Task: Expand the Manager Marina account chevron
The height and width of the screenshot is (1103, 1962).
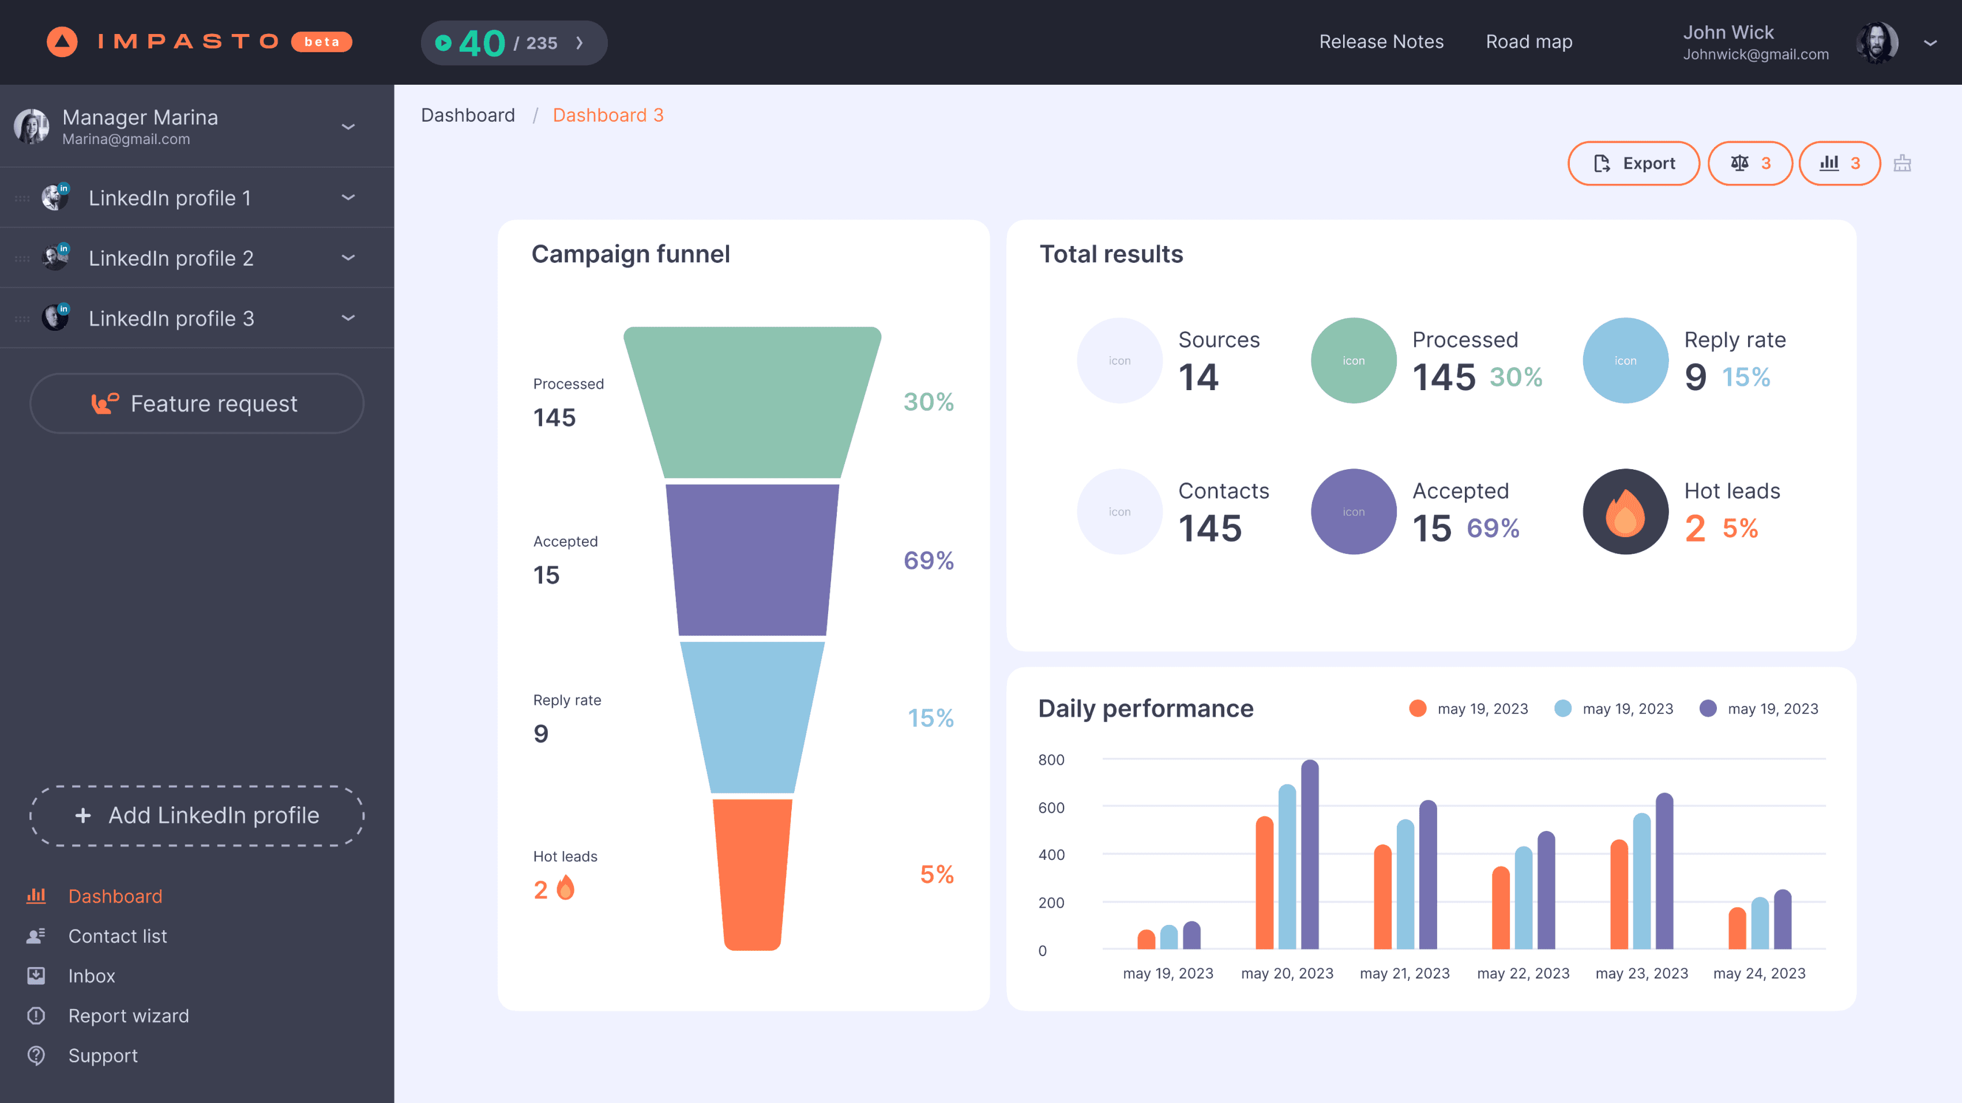Action: click(x=349, y=126)
